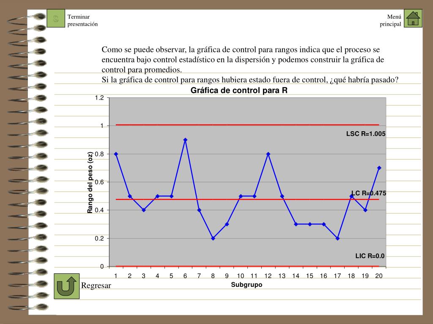The height and width of the screenshot is (324, 433).
Task: Click the y-axis label '0.6'
Action: pos(99,182)
